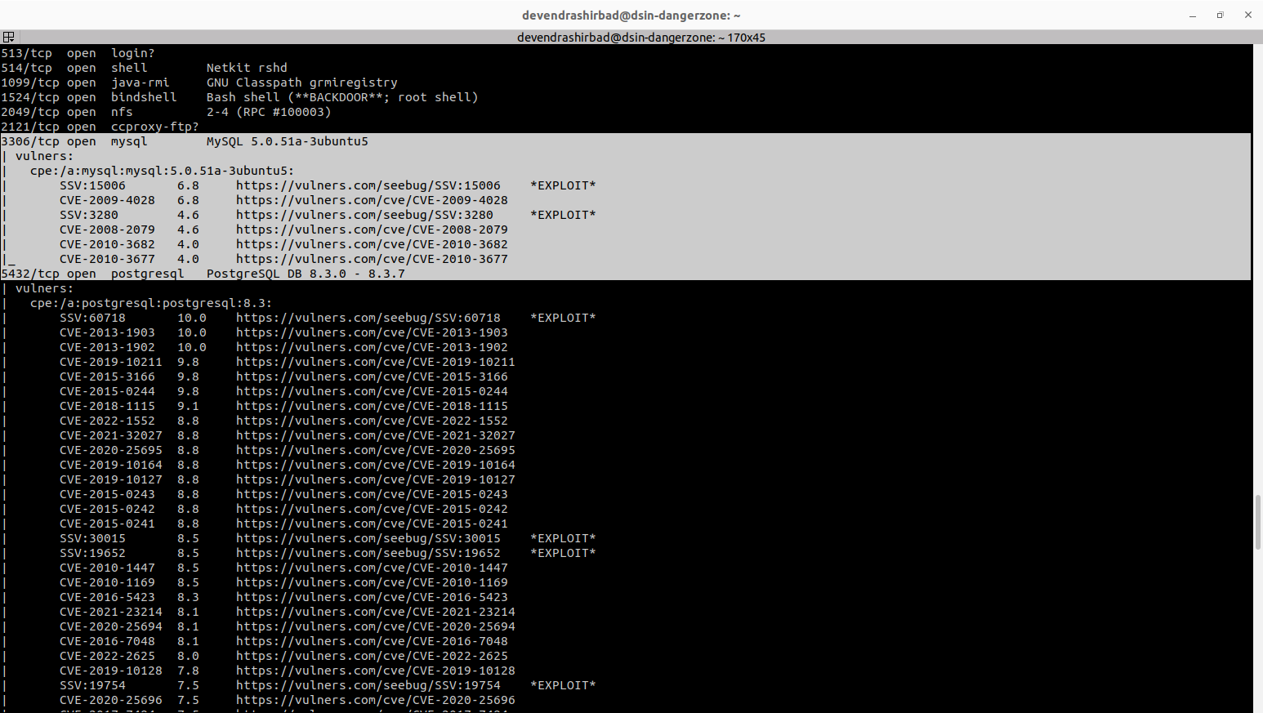Open the CVE-2009-4028 vulners link
Viewport: 1263px width, 713px height.
(372, 200)
